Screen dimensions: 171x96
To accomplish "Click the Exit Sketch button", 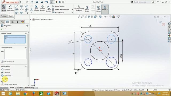I will tap(3, 8).
